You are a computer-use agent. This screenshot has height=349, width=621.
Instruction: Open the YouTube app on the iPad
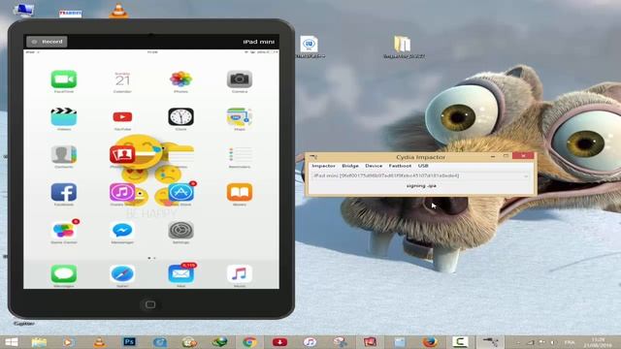coord(122,117)
